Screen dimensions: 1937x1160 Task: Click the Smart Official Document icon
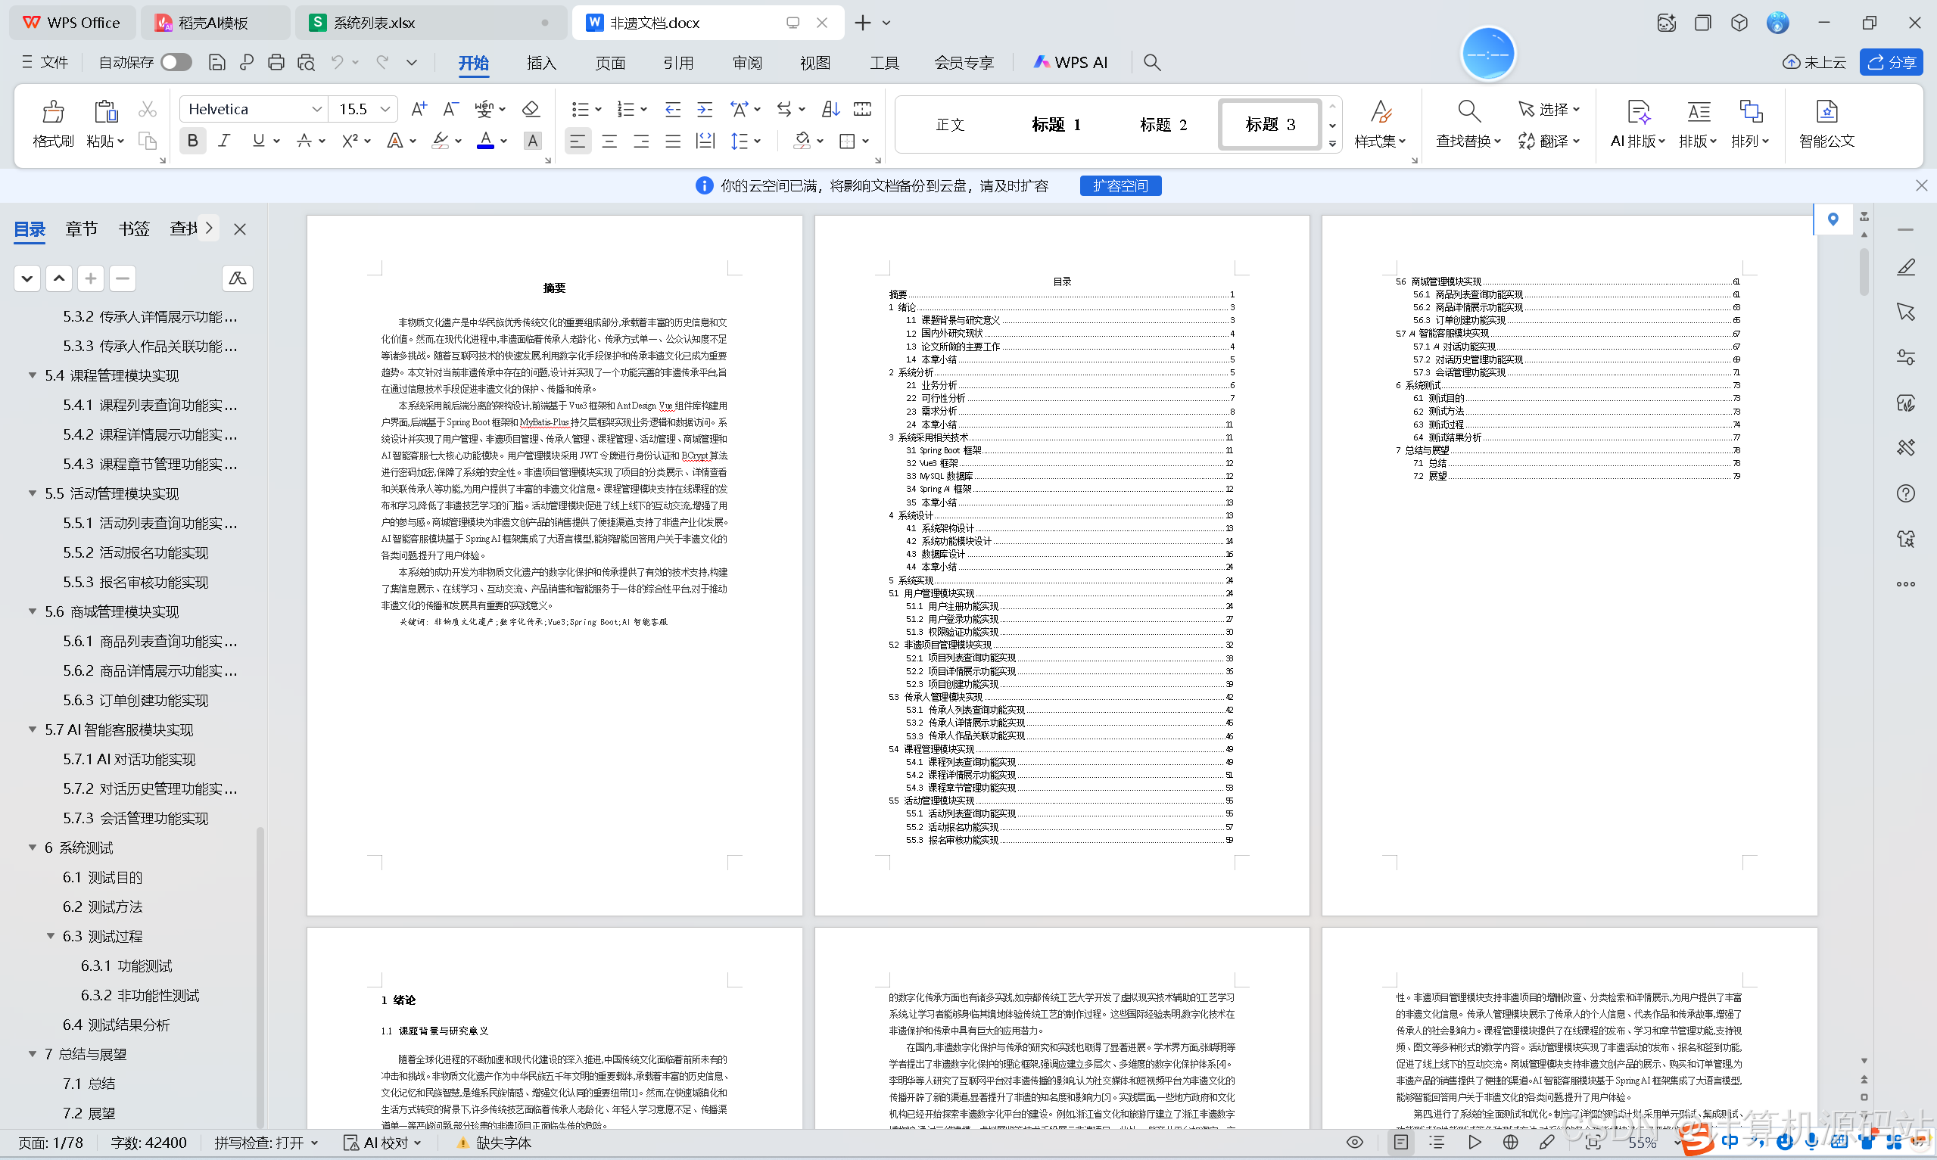(1826, 112)
